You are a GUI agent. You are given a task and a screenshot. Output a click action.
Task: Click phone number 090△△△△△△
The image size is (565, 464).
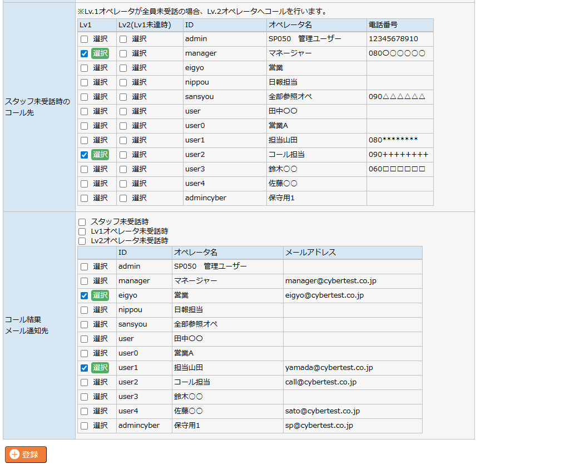pyautogui.click(x=397, y=97)
